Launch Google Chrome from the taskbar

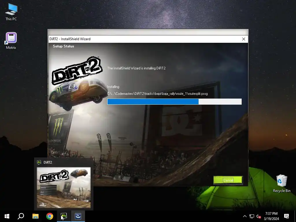(x=50, y=216)
